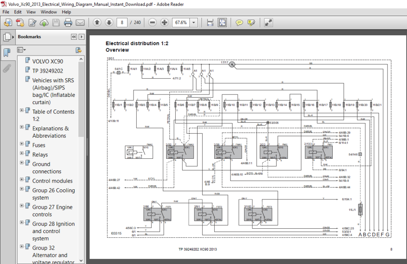Open the File menu

click(6, 12)
